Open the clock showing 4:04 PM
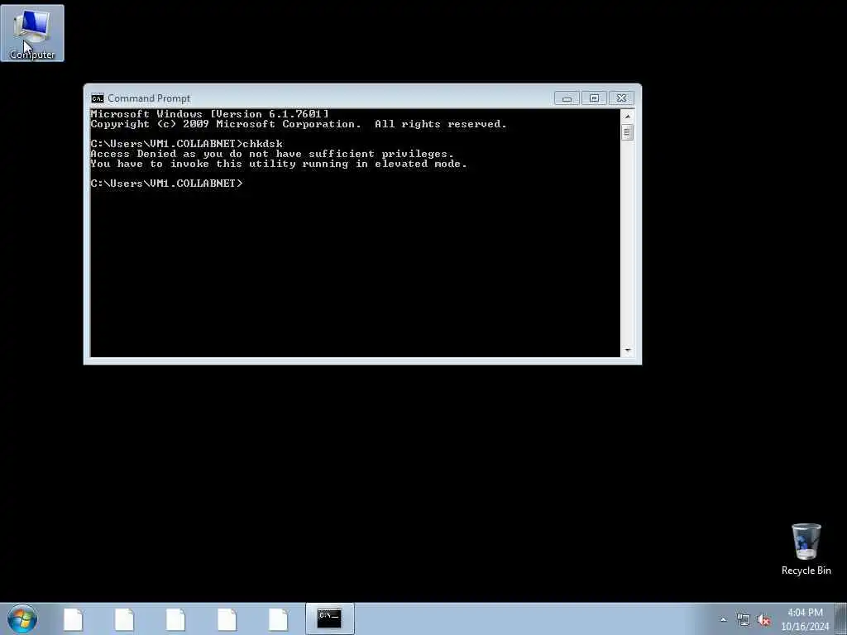Viewport: 847px width, 635px height. 805,619
